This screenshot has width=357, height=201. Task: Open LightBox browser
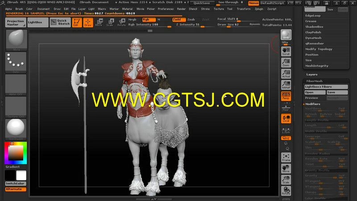37,22
